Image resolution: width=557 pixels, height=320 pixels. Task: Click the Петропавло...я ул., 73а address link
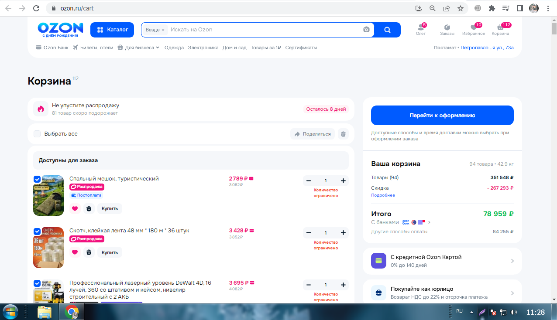[487, 48]
